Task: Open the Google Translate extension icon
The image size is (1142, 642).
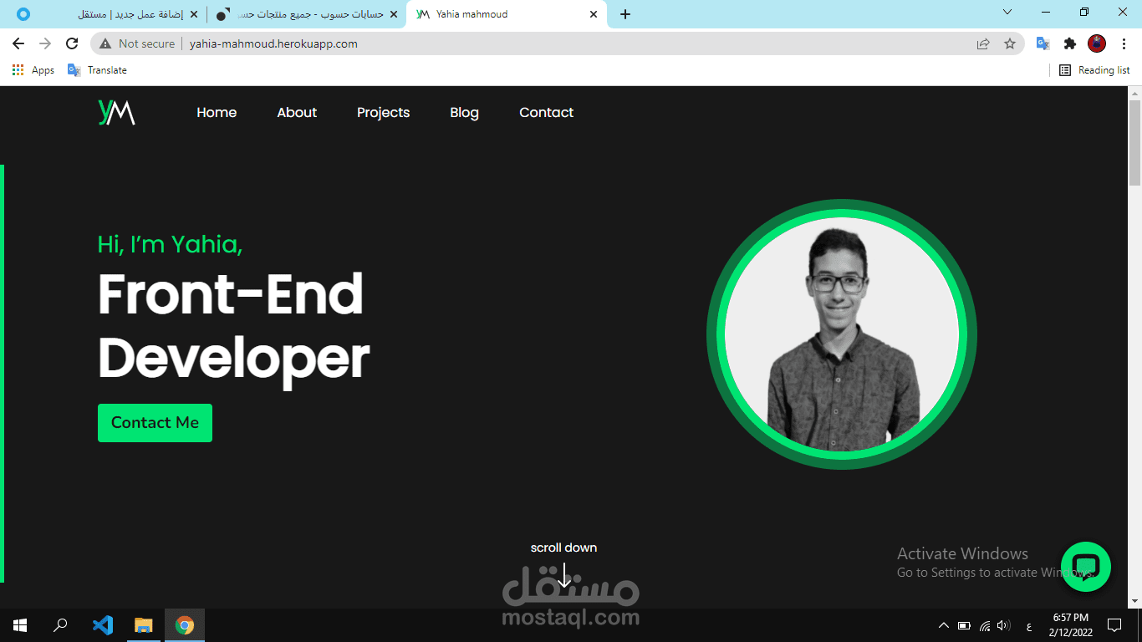Action: coord(1043,43)
